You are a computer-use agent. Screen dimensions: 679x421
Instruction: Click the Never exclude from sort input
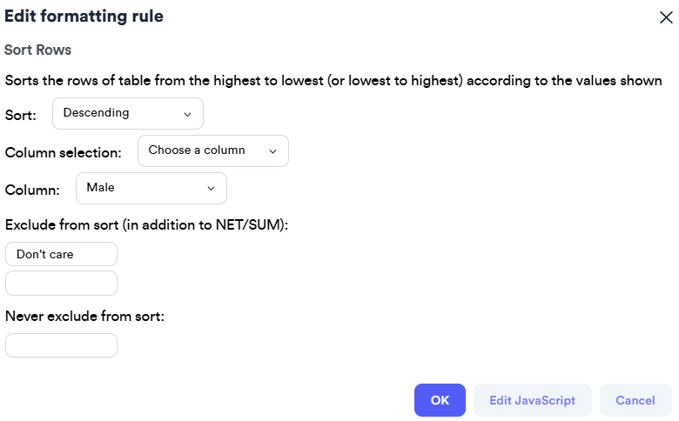[61, 345]
